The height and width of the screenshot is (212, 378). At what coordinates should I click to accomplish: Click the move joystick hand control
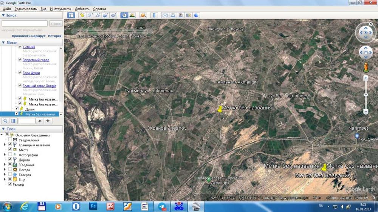(366, 52)
